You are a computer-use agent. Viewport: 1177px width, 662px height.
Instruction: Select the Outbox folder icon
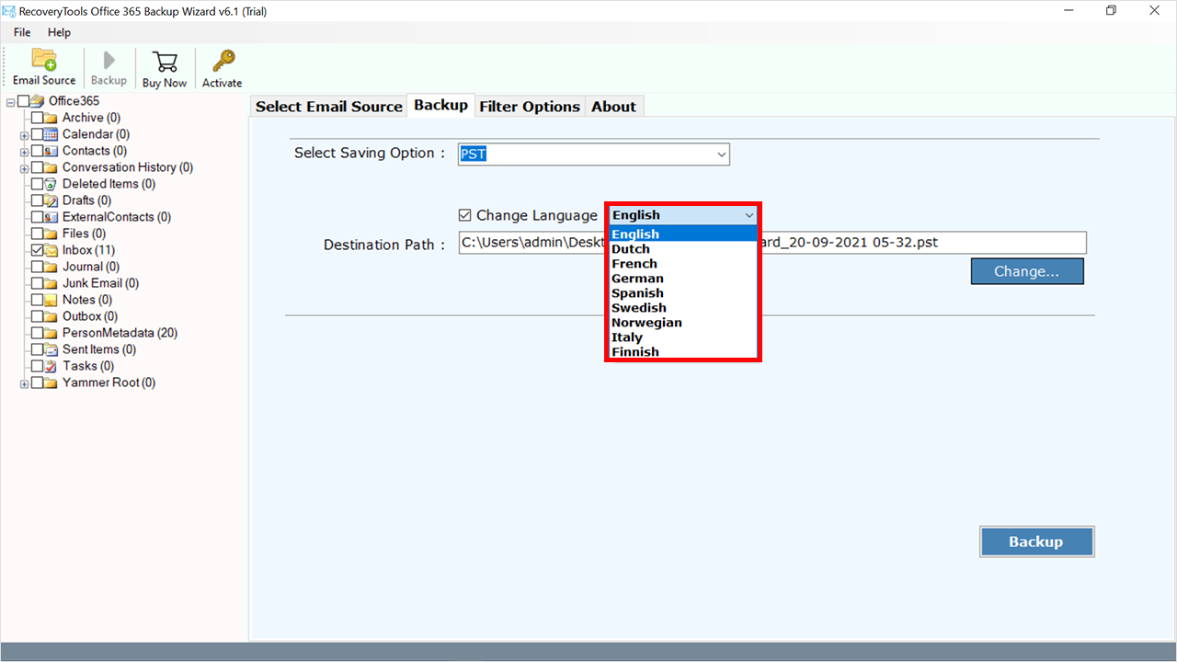52,316
